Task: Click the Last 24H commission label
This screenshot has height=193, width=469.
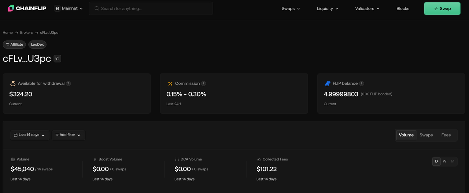Action: [x=174, y=104]
